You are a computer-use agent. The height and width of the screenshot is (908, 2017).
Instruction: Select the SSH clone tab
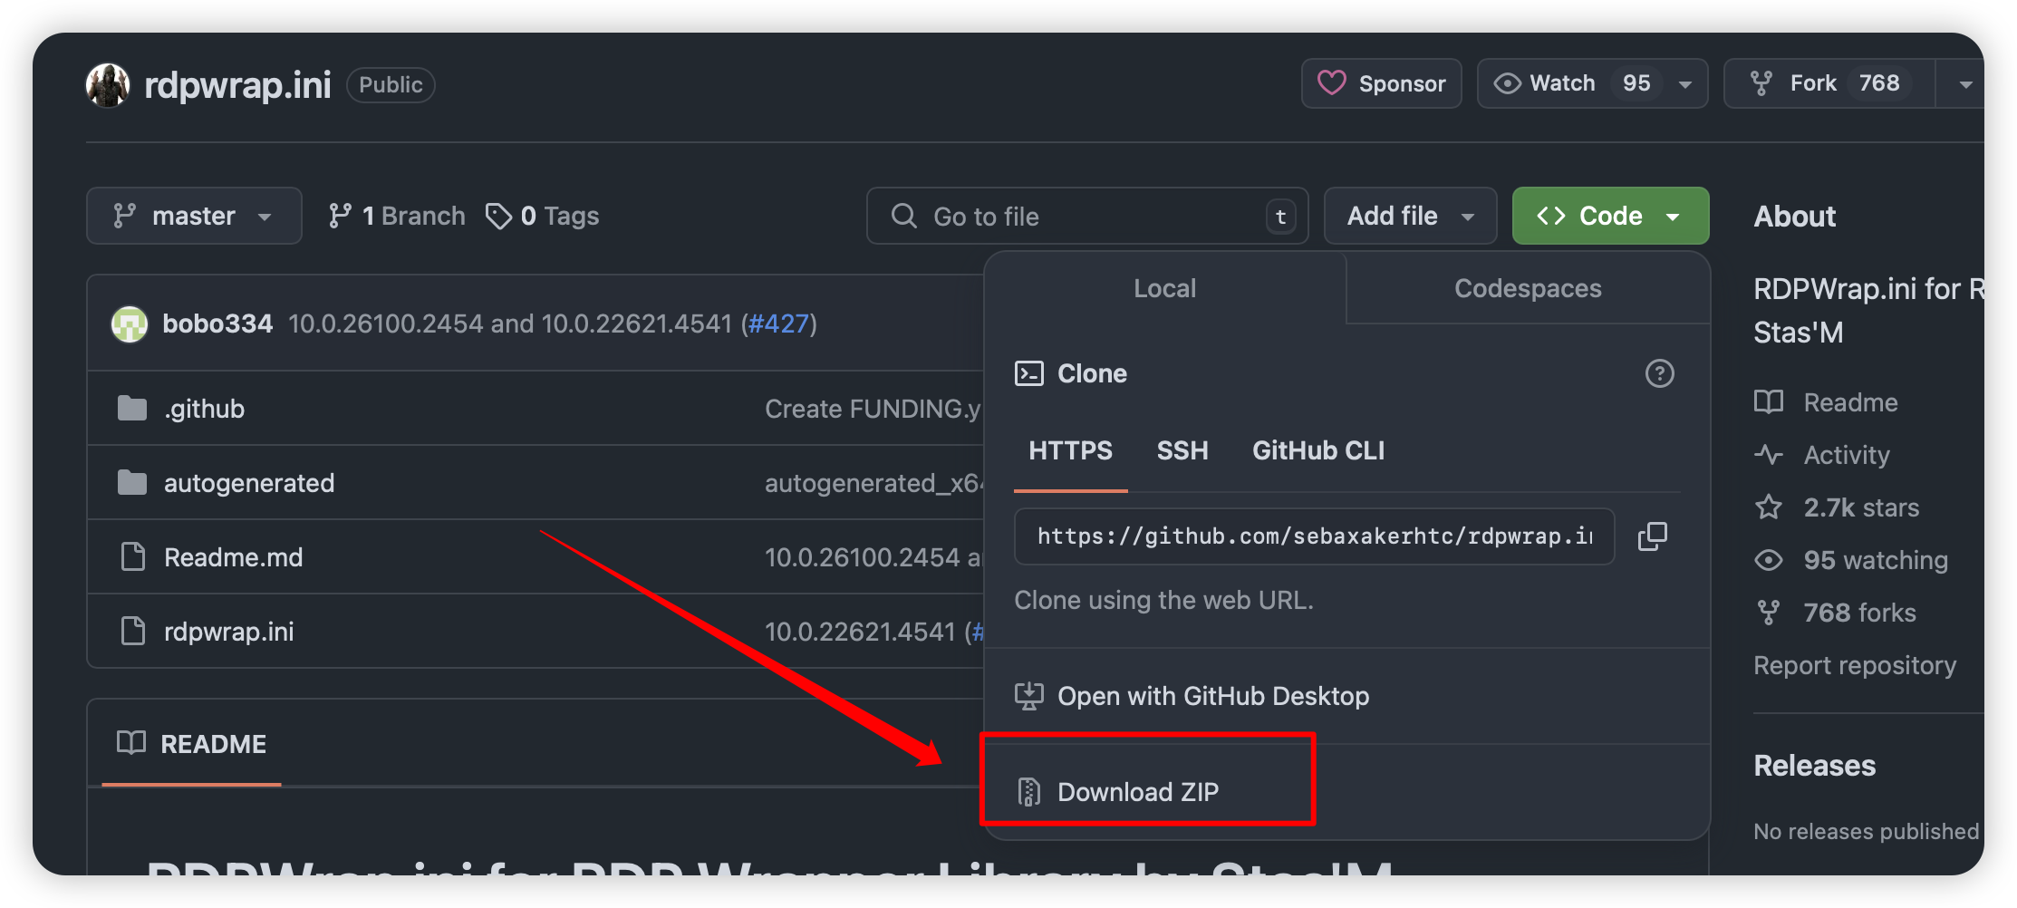pos(1182,450)
